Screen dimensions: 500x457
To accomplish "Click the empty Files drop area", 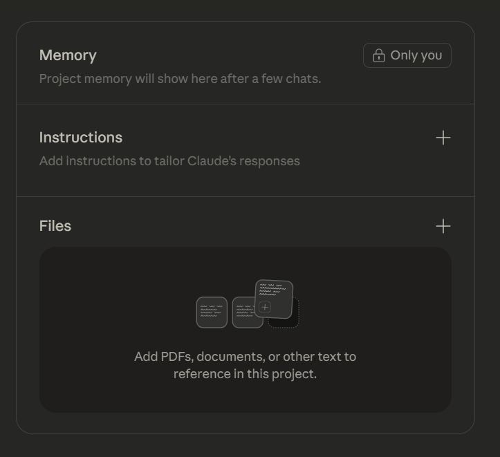I will tap(246, 330).
